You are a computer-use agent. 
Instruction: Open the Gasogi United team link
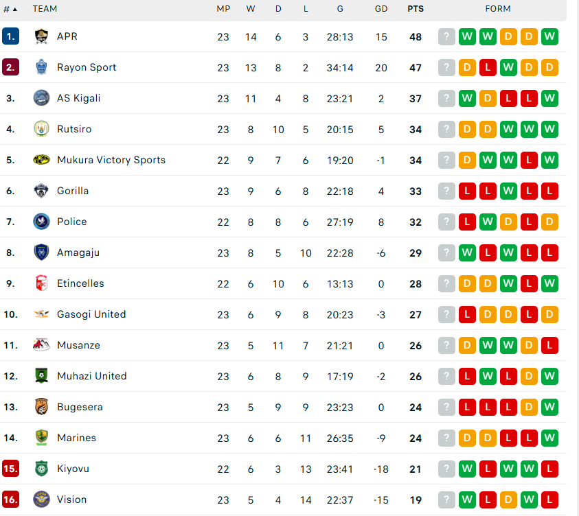coord(91,314)
